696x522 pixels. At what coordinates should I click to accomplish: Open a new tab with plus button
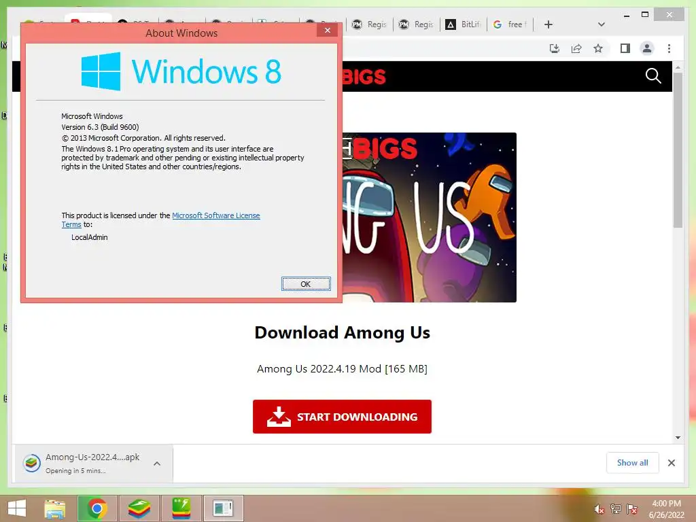[x=549, y=24]
